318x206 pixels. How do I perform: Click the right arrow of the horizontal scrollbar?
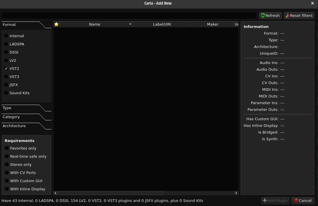236,193
